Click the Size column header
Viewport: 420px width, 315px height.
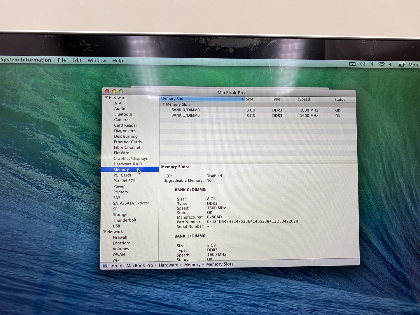258,99
